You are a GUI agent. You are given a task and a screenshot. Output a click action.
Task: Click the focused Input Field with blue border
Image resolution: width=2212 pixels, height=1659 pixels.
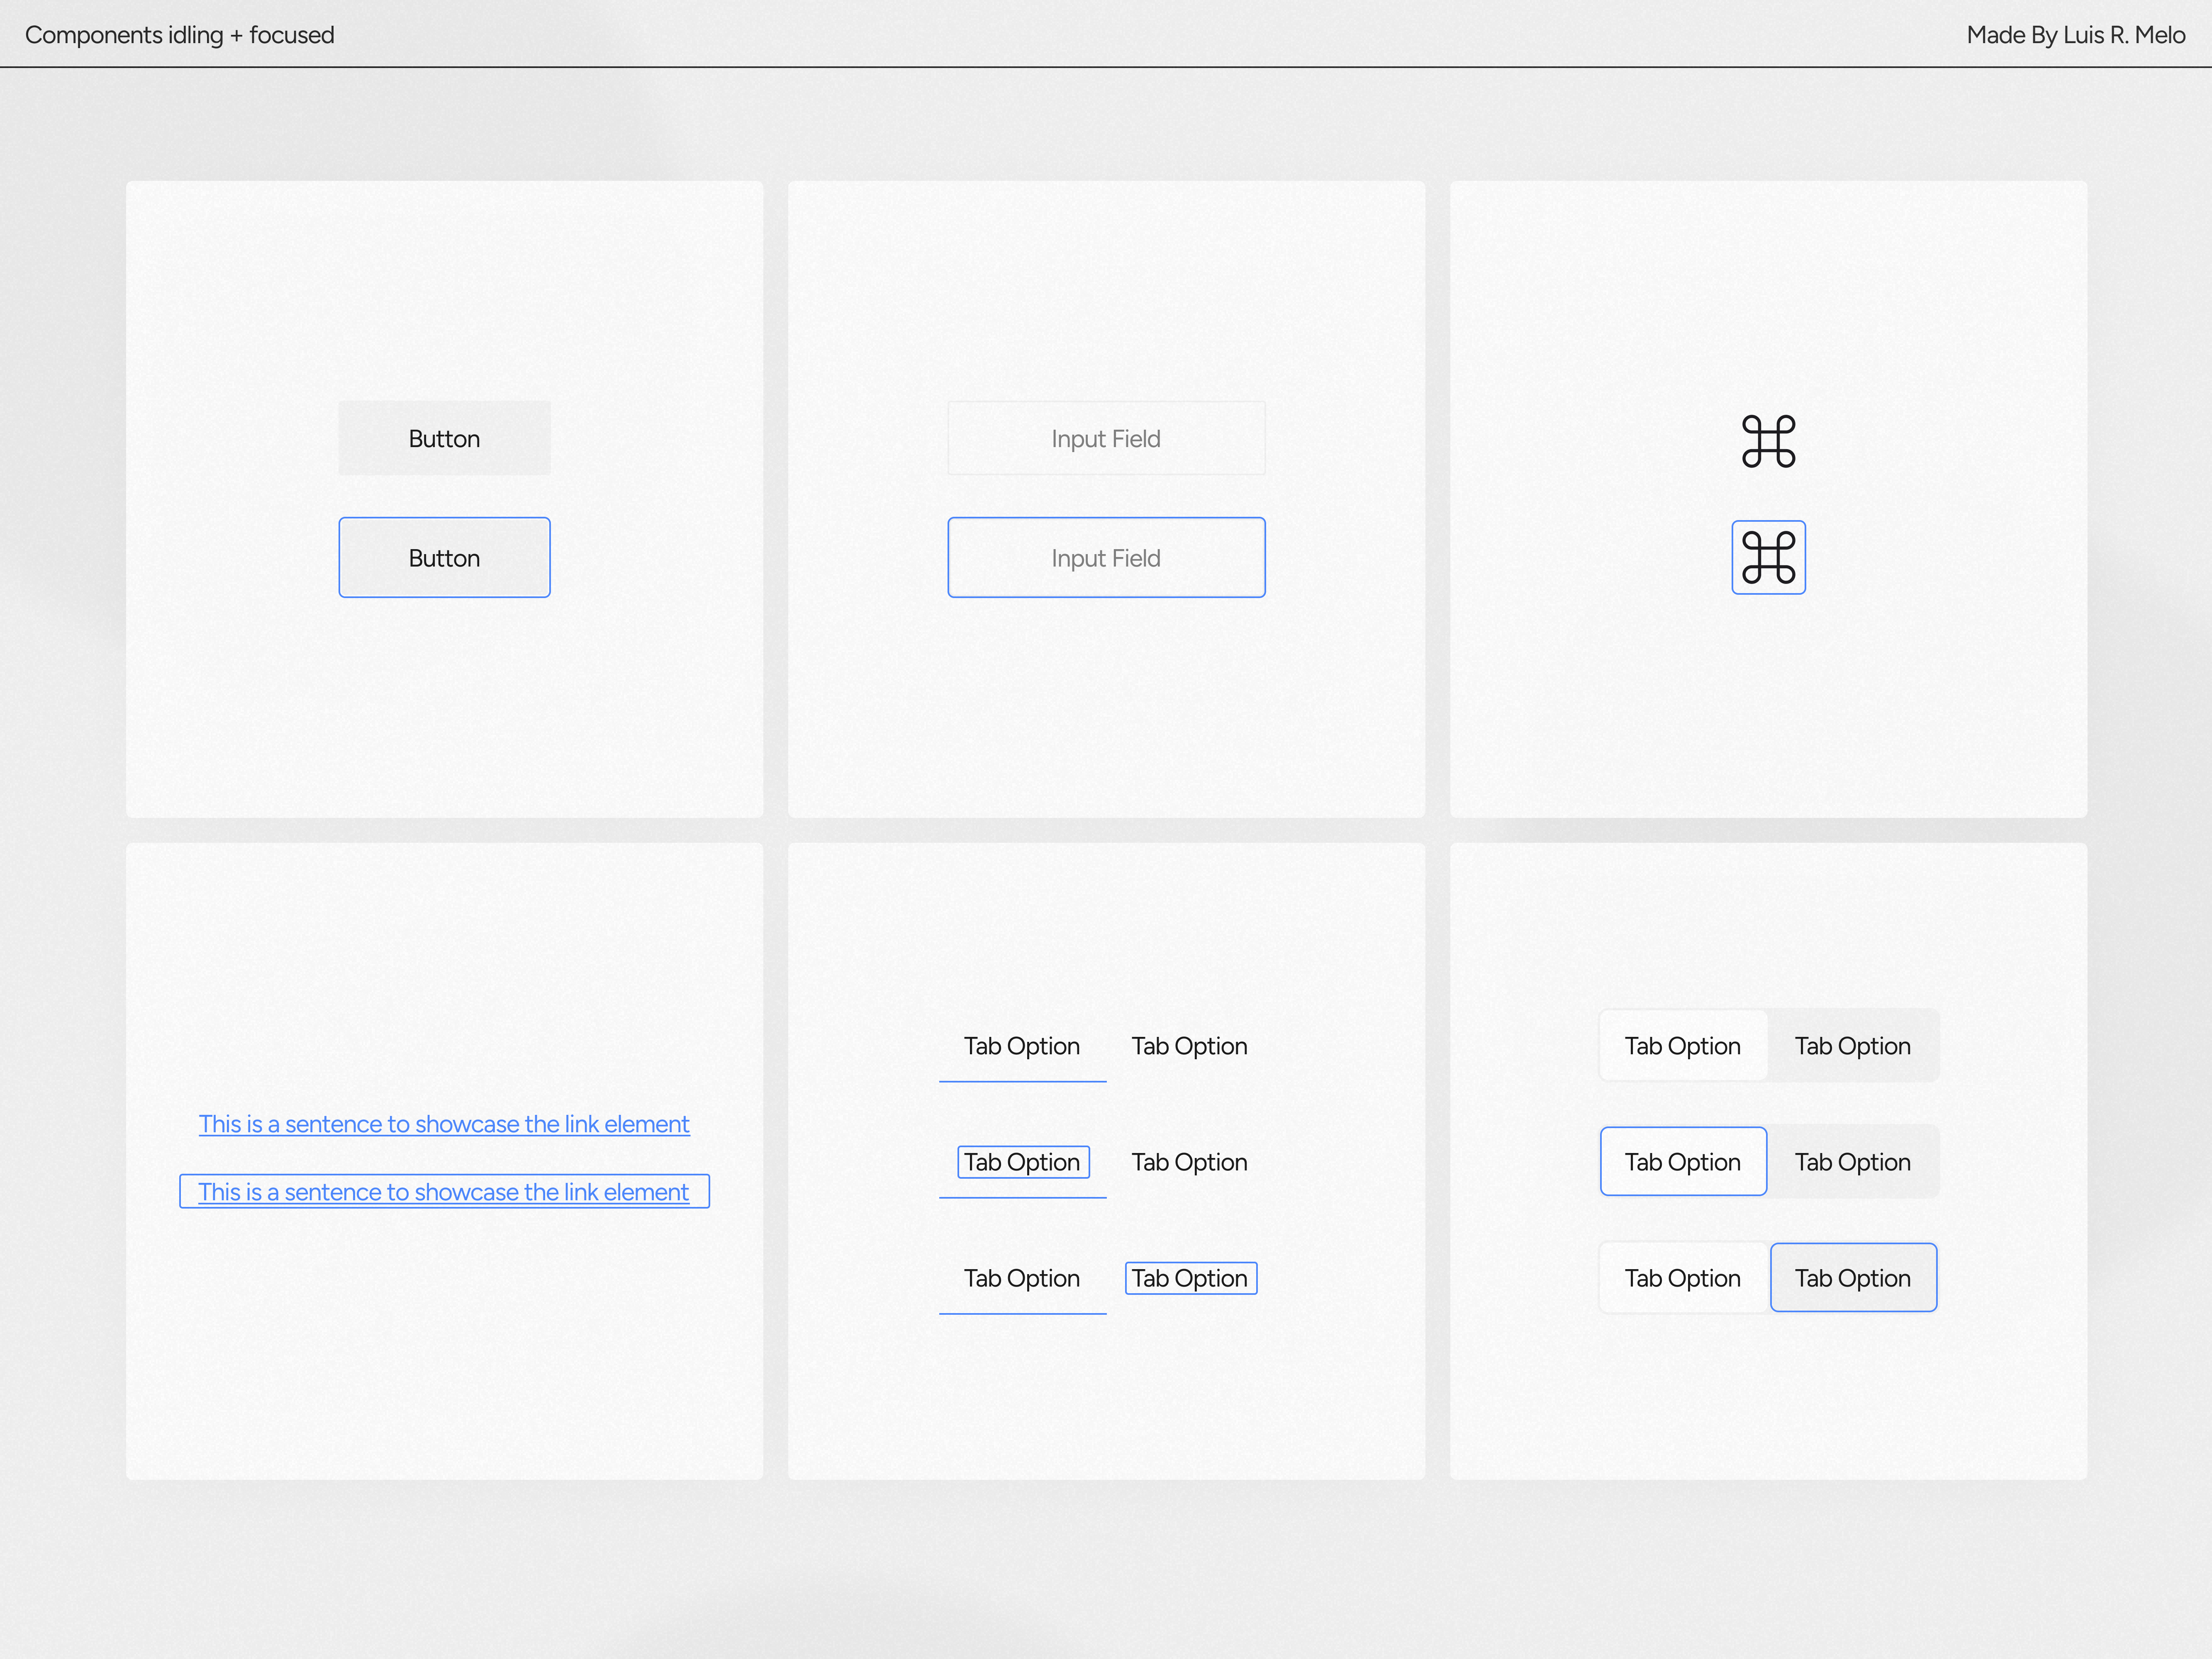[x=1105, y=557]
